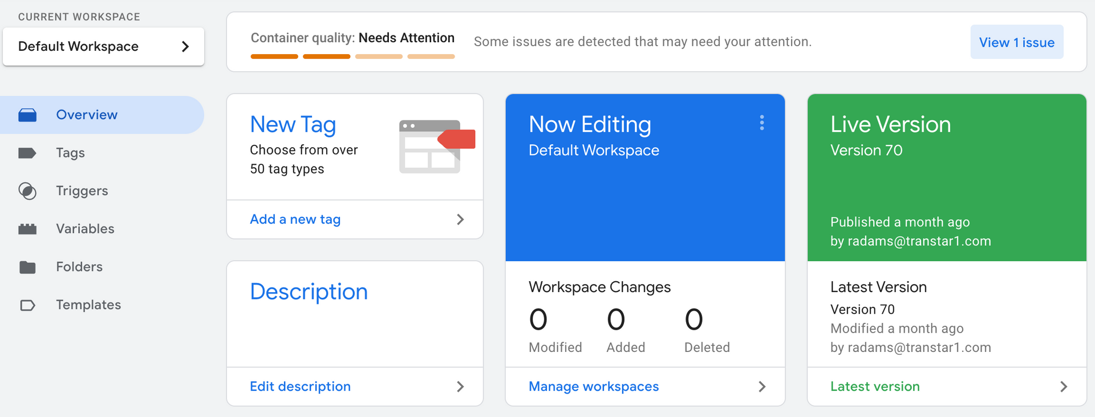Click the Variables brick icon

tap(27, 229)
